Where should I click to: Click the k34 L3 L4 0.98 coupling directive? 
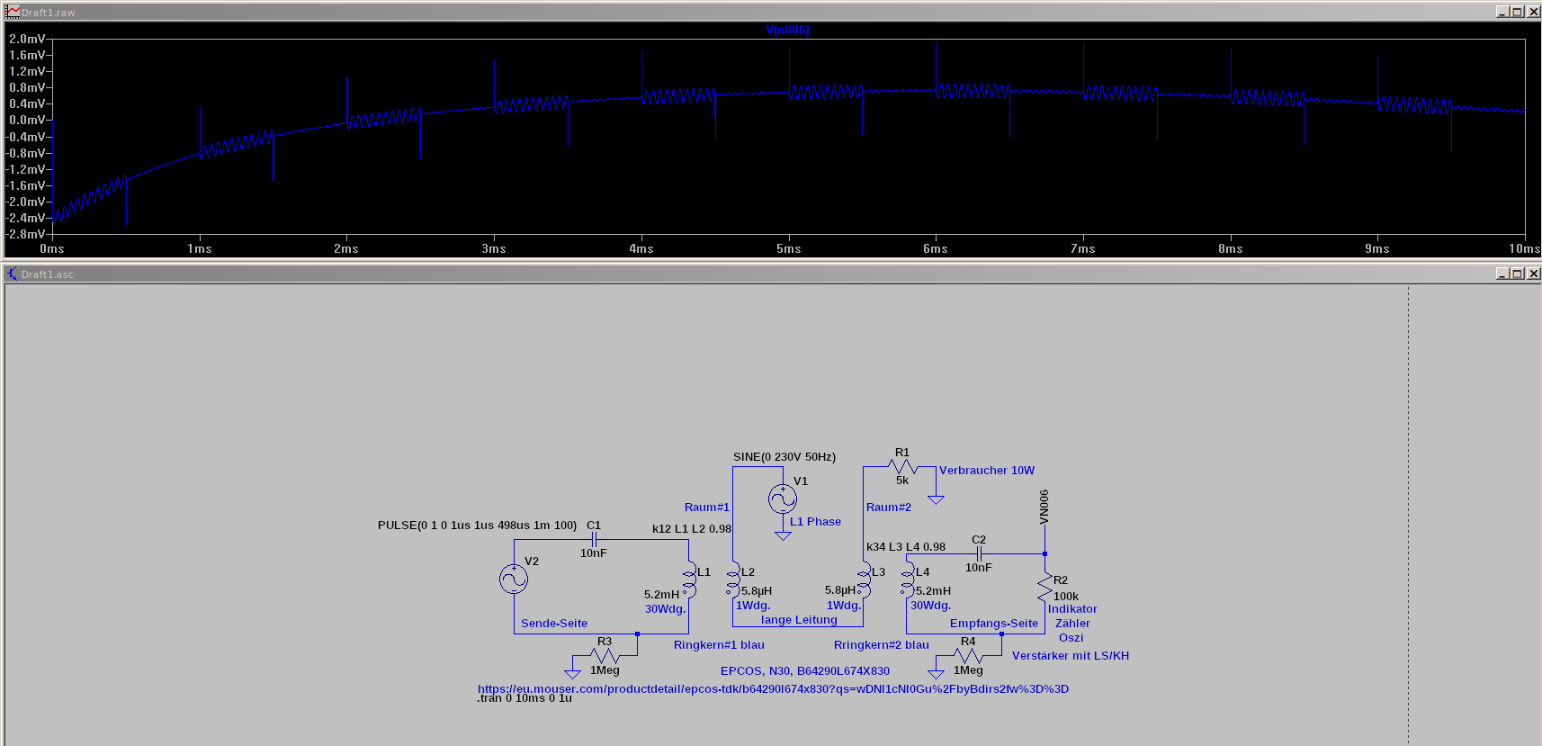pyautogui.click(x=906, y=546)
